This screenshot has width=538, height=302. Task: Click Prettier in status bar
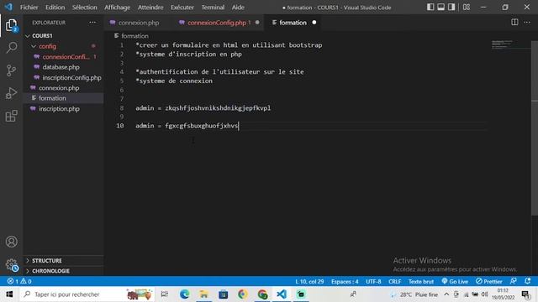pos(489,281)
